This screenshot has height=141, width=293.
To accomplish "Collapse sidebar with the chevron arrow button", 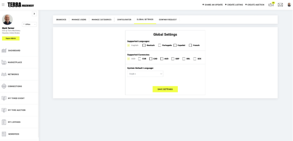I will (34, 14).
